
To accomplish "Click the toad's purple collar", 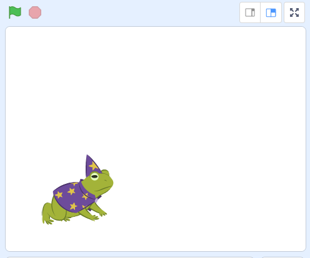I will (86, 191).
